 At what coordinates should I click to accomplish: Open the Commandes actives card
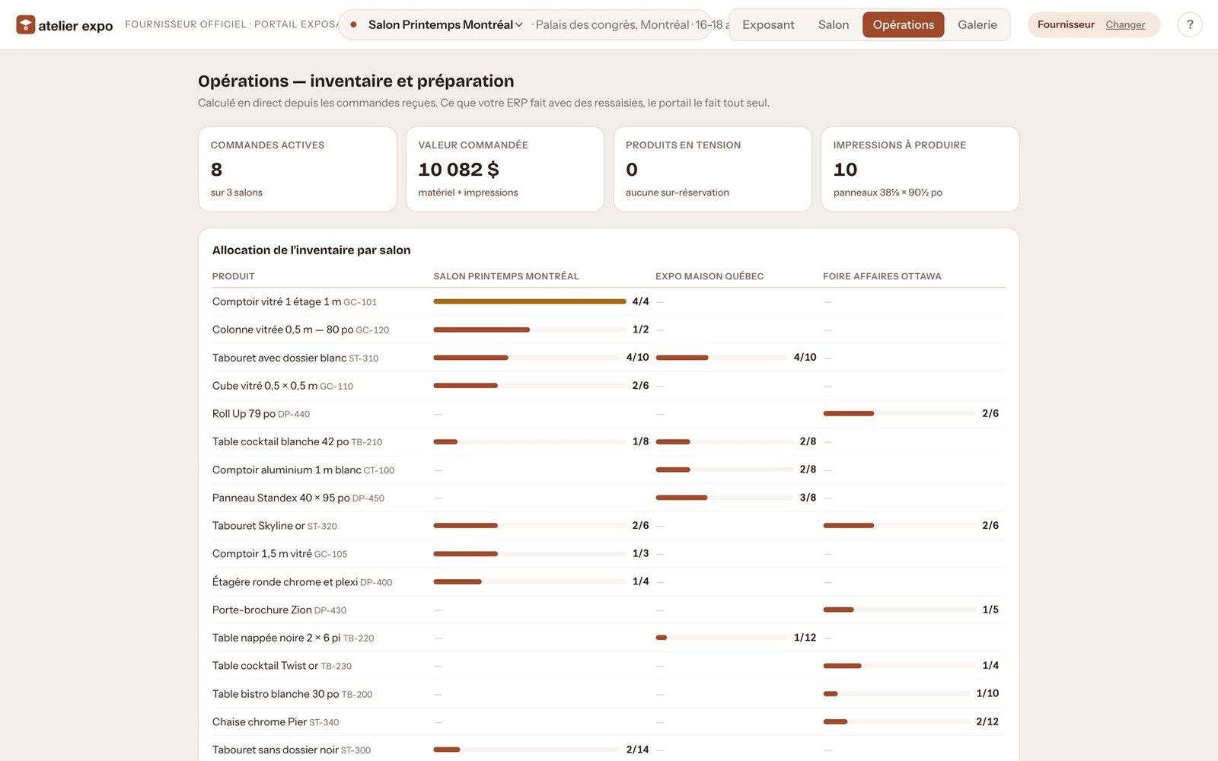coord(297,169)
